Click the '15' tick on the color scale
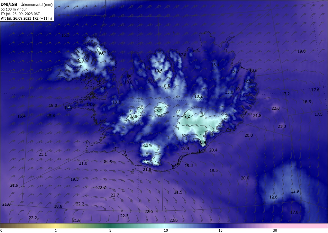The width and height of the screenshot is (328, 233). tap(221, 230)
